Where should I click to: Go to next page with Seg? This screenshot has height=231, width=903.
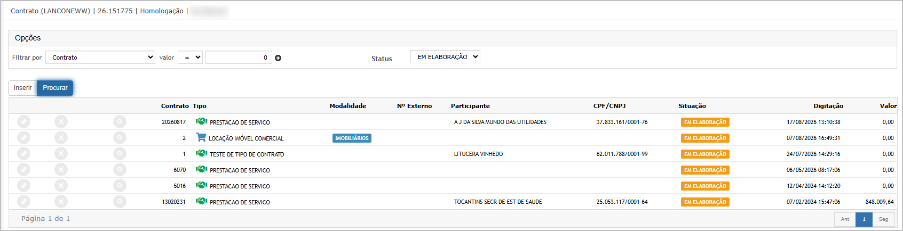[883, 219]
